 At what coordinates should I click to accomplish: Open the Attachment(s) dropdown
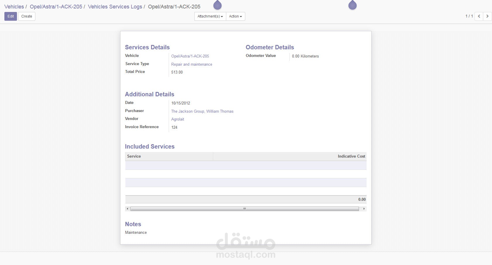(x=210, y=16)
